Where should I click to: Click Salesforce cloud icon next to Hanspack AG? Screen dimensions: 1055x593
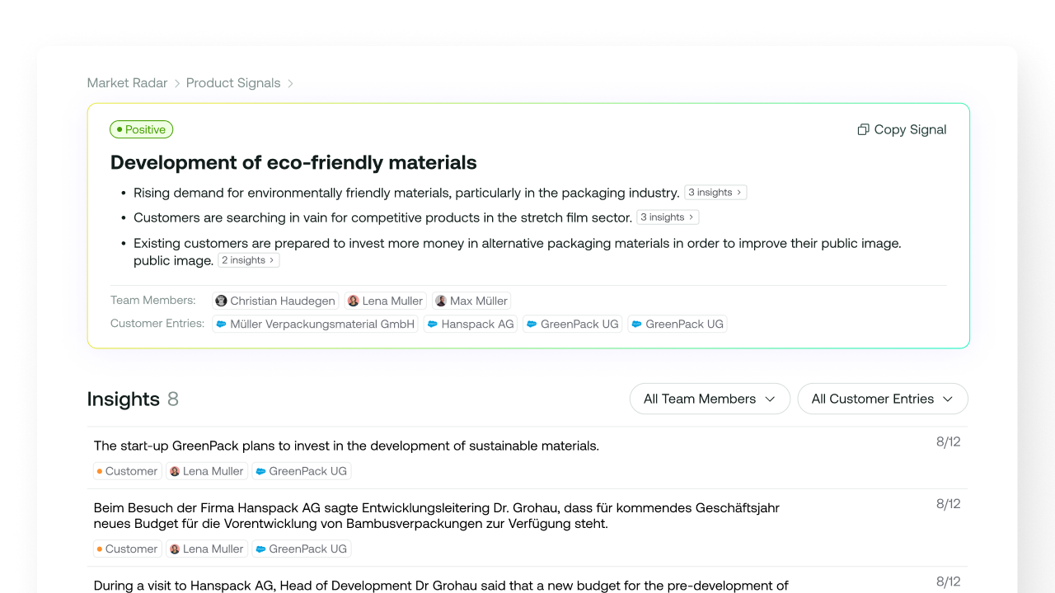pos(432,324)
